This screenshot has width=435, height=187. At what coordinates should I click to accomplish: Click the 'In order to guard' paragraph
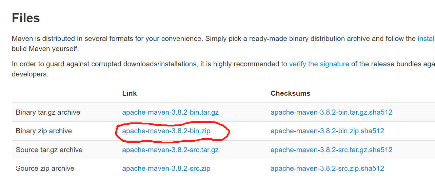coord(223,69)
